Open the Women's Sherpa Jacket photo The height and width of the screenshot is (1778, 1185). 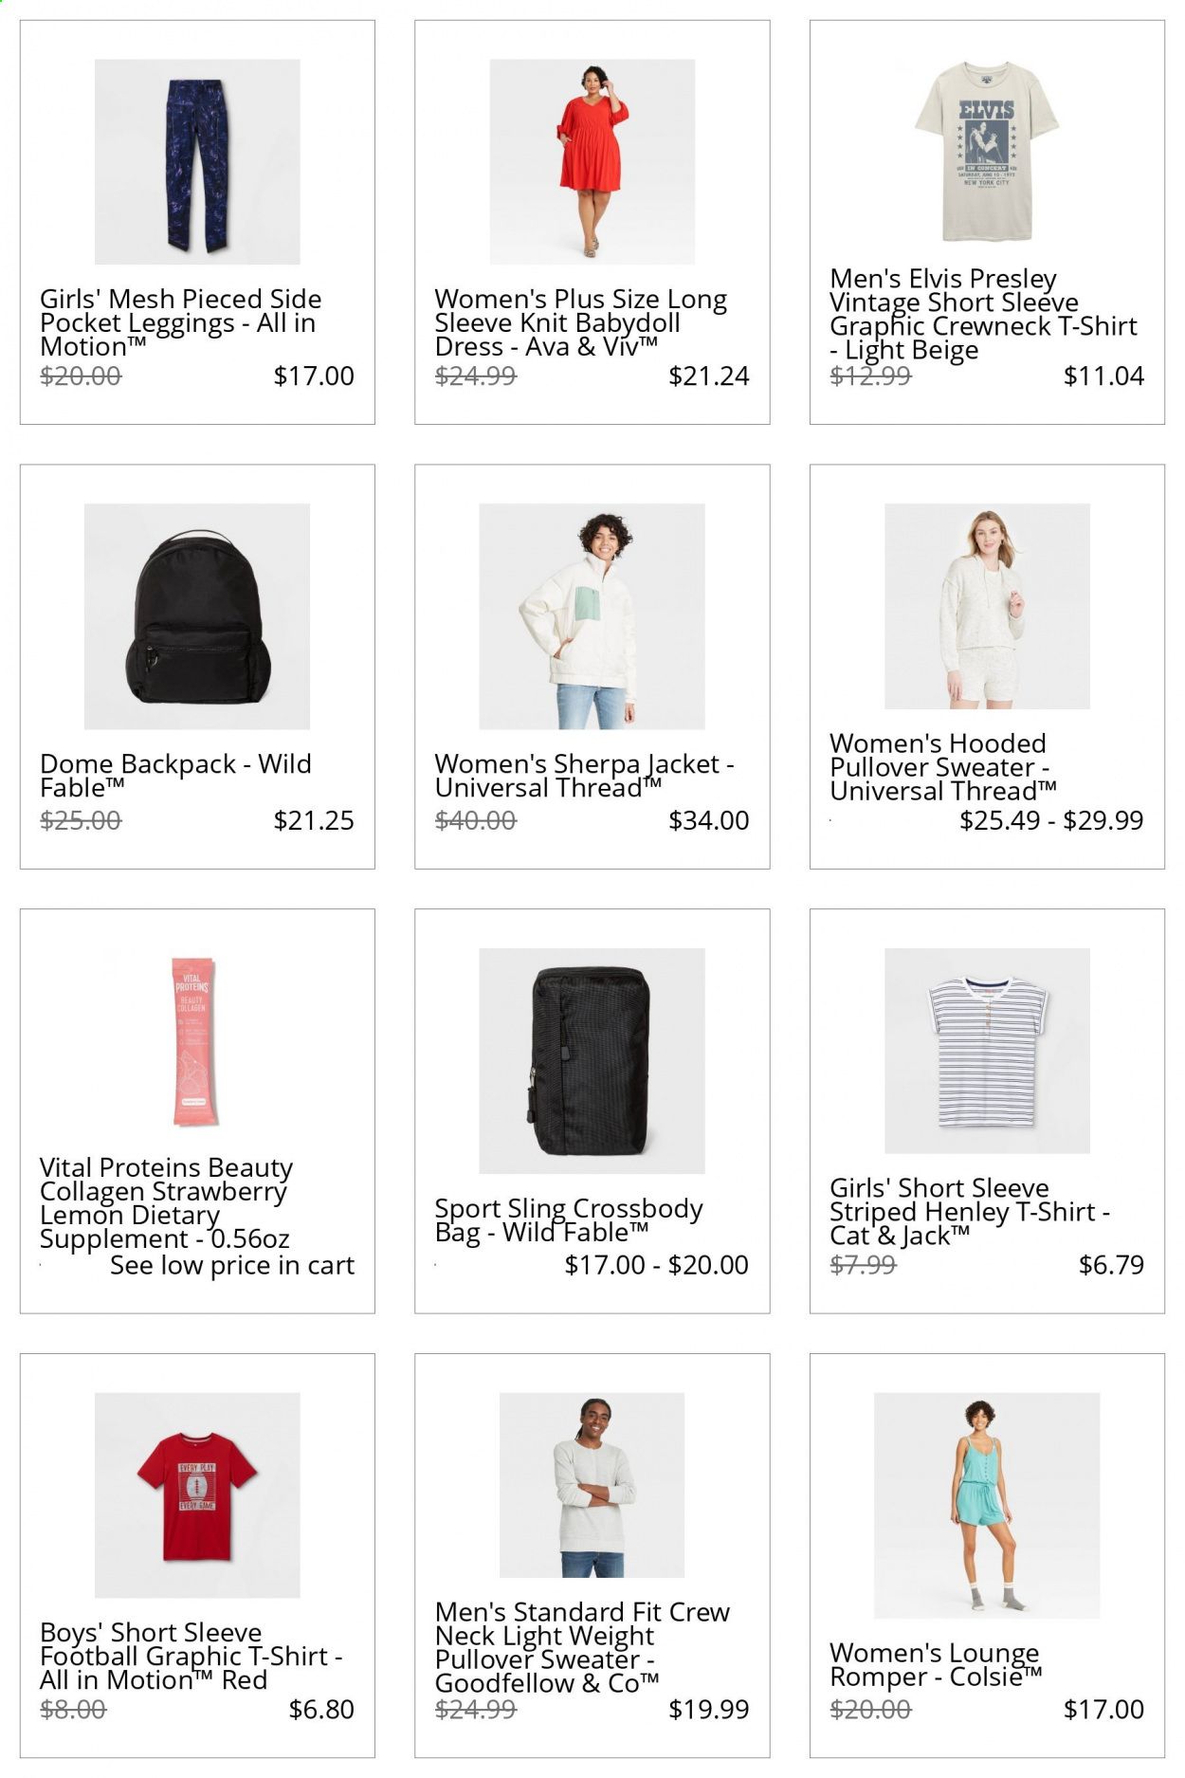coord(592,616)
